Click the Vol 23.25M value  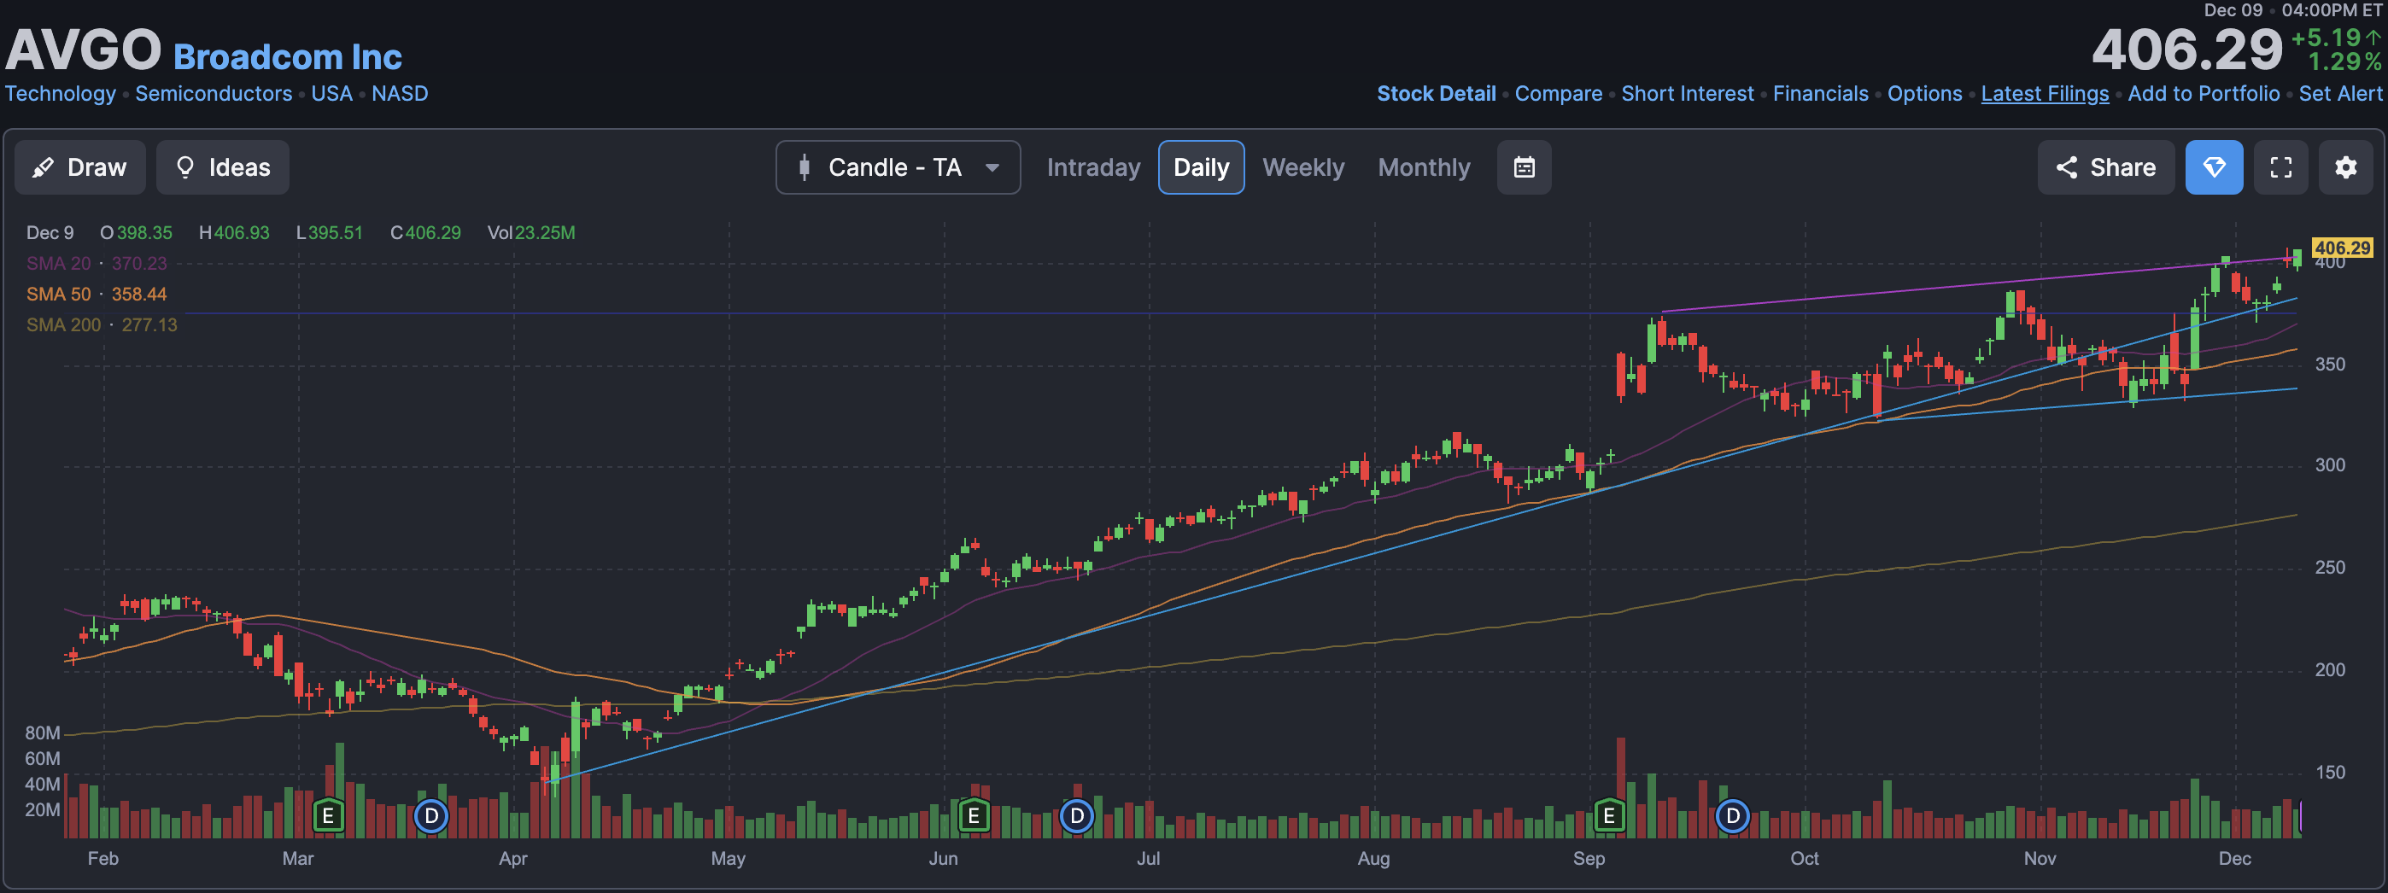point(531,232)
